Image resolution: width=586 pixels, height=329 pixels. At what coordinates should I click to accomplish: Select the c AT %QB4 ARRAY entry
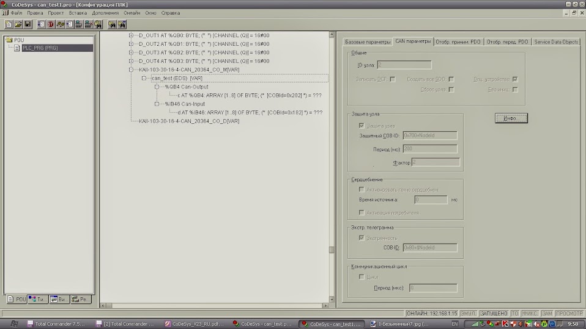tap(250, 95)
